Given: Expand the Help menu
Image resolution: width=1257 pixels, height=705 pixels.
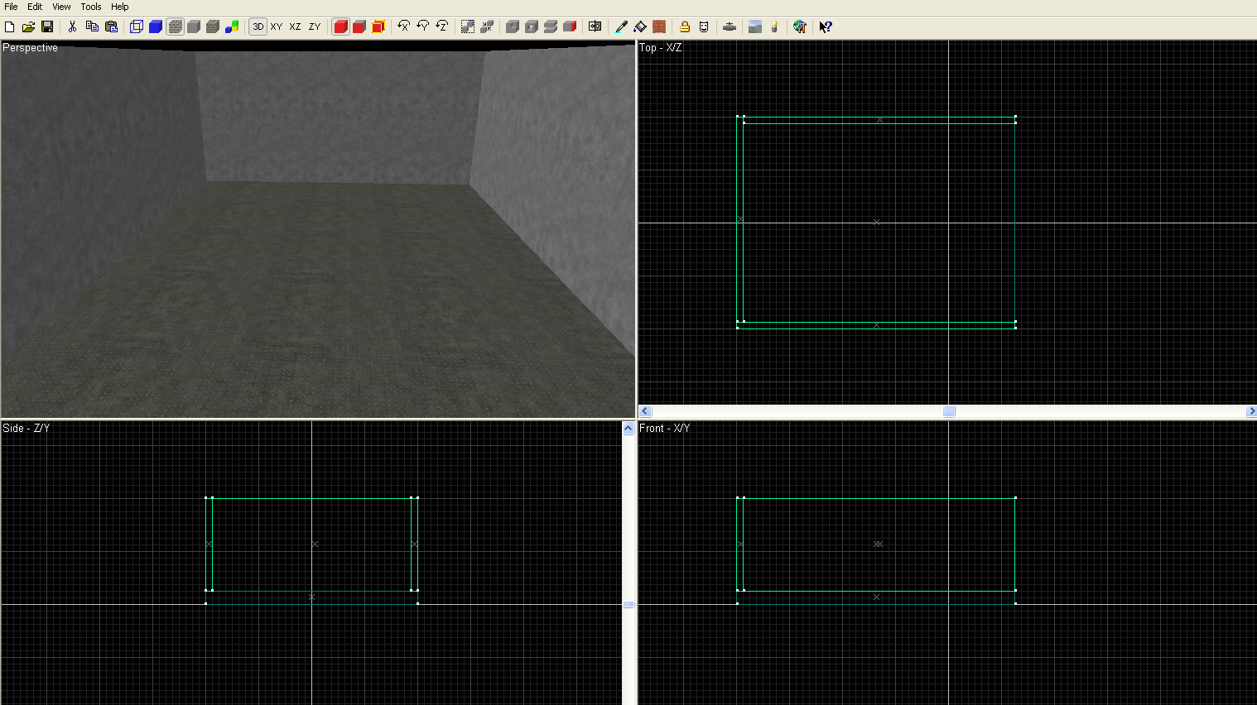Looking at the screenshot, I should click(x=120, y=7).
